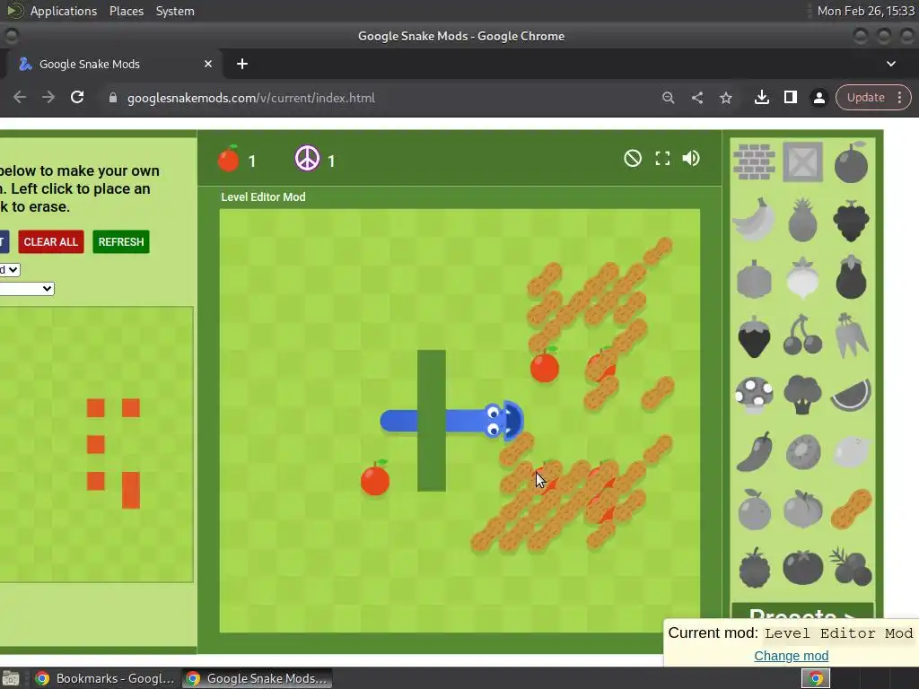Reload the page in Chrome
The image size is (919, 689).
77,97
